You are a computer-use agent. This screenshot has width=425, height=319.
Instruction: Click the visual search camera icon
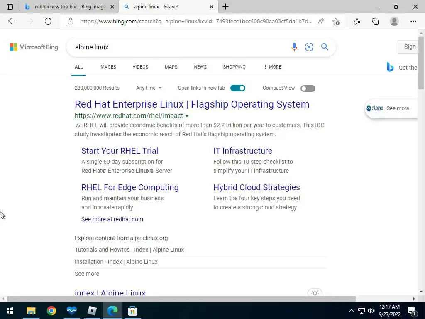(309, 47)
